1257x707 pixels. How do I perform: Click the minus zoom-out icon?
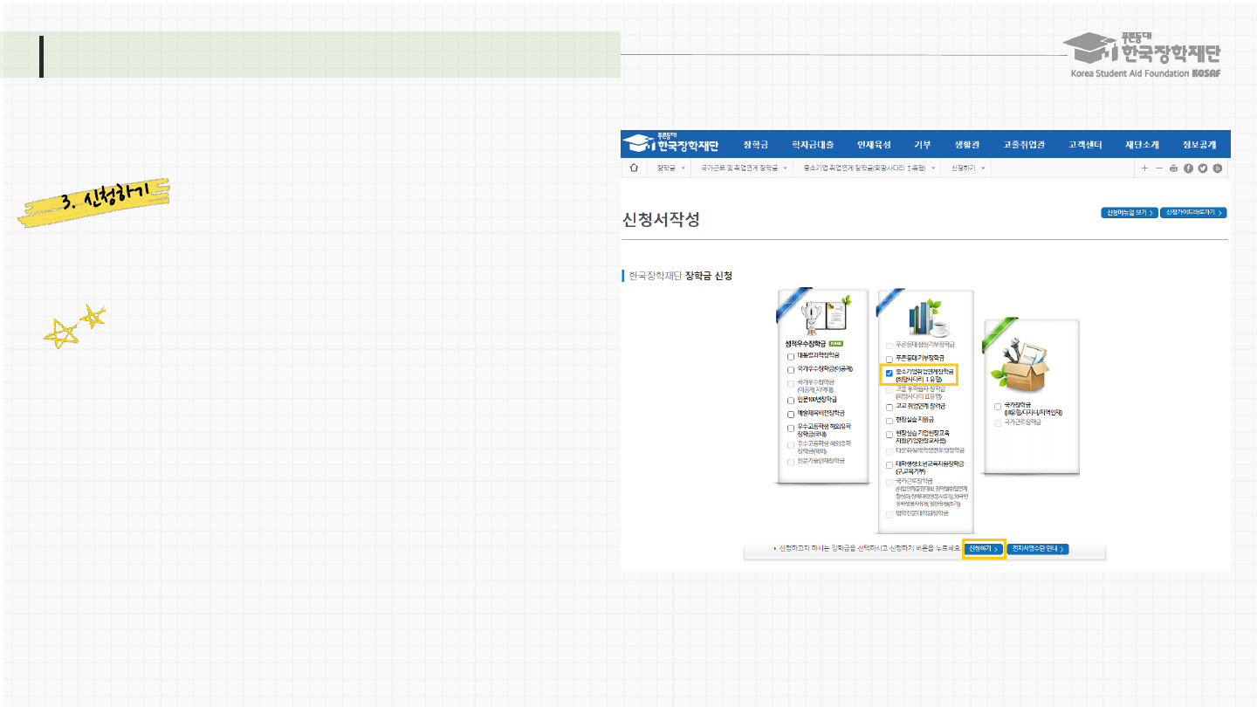click(x=1159, y=168)
